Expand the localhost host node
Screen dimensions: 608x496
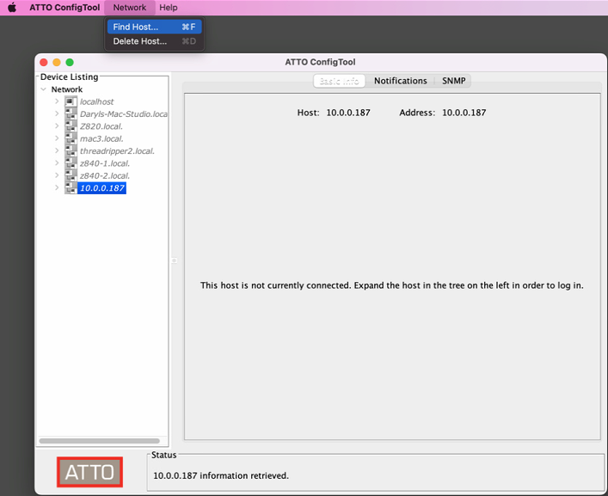point(57,101)
